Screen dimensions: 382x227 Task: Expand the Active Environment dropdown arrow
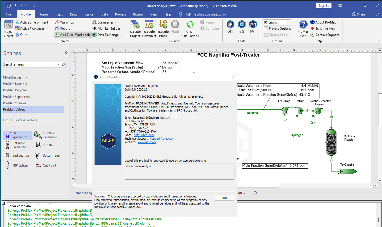pos(52,22)
